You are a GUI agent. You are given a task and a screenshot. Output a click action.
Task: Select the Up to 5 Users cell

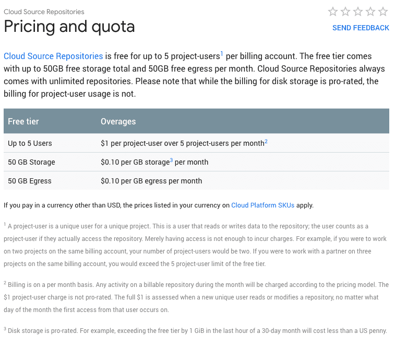coord(30,143)
